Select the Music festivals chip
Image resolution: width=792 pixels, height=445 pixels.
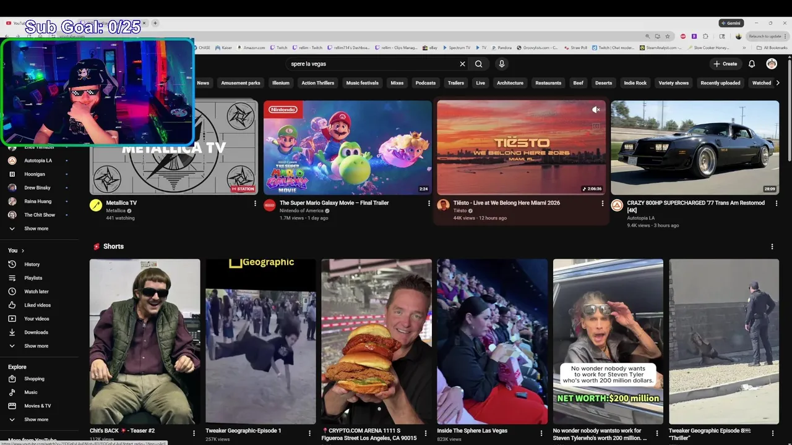pos(362,83)
